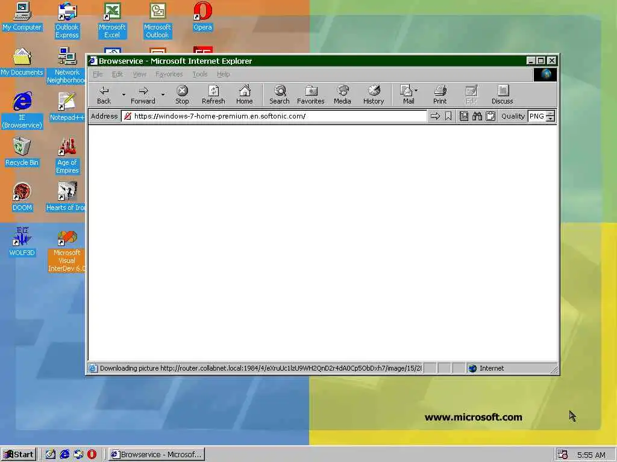Print the current page
The image size is (617, 462).
tap(440, 95)
